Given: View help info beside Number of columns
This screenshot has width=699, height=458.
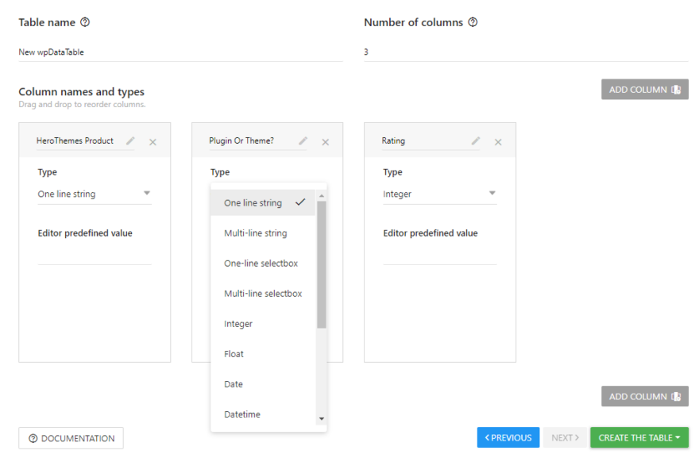Looking at the screenshot, I should [x=473, y=22].
